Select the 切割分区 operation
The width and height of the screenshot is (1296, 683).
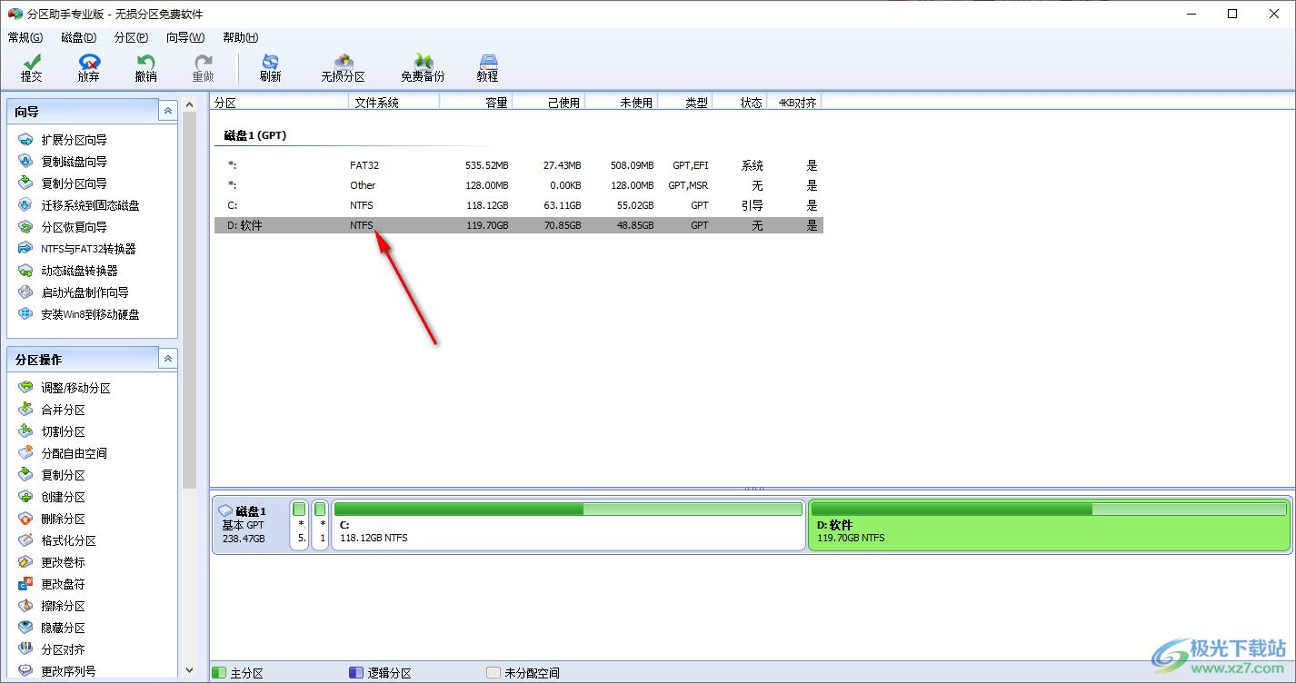(x=52, y=431)
